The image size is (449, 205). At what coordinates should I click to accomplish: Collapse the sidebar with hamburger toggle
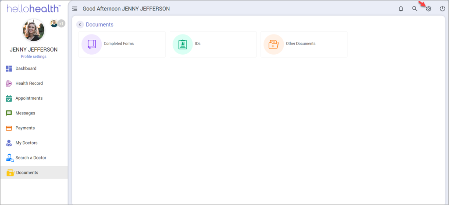[75, 9]
